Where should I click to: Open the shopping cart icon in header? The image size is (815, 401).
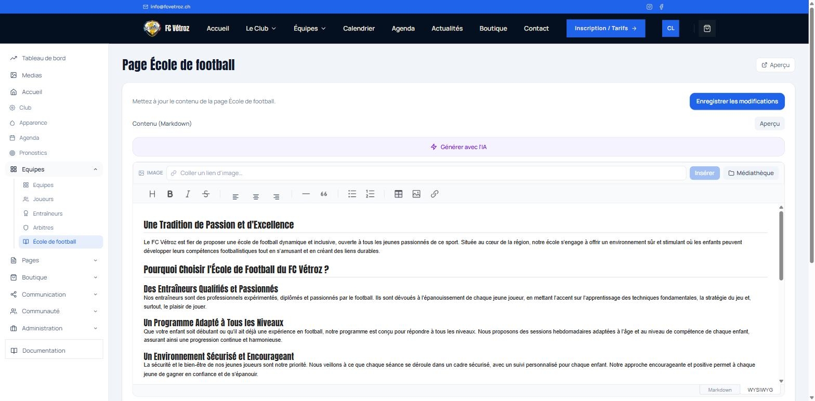coord(707,29)
